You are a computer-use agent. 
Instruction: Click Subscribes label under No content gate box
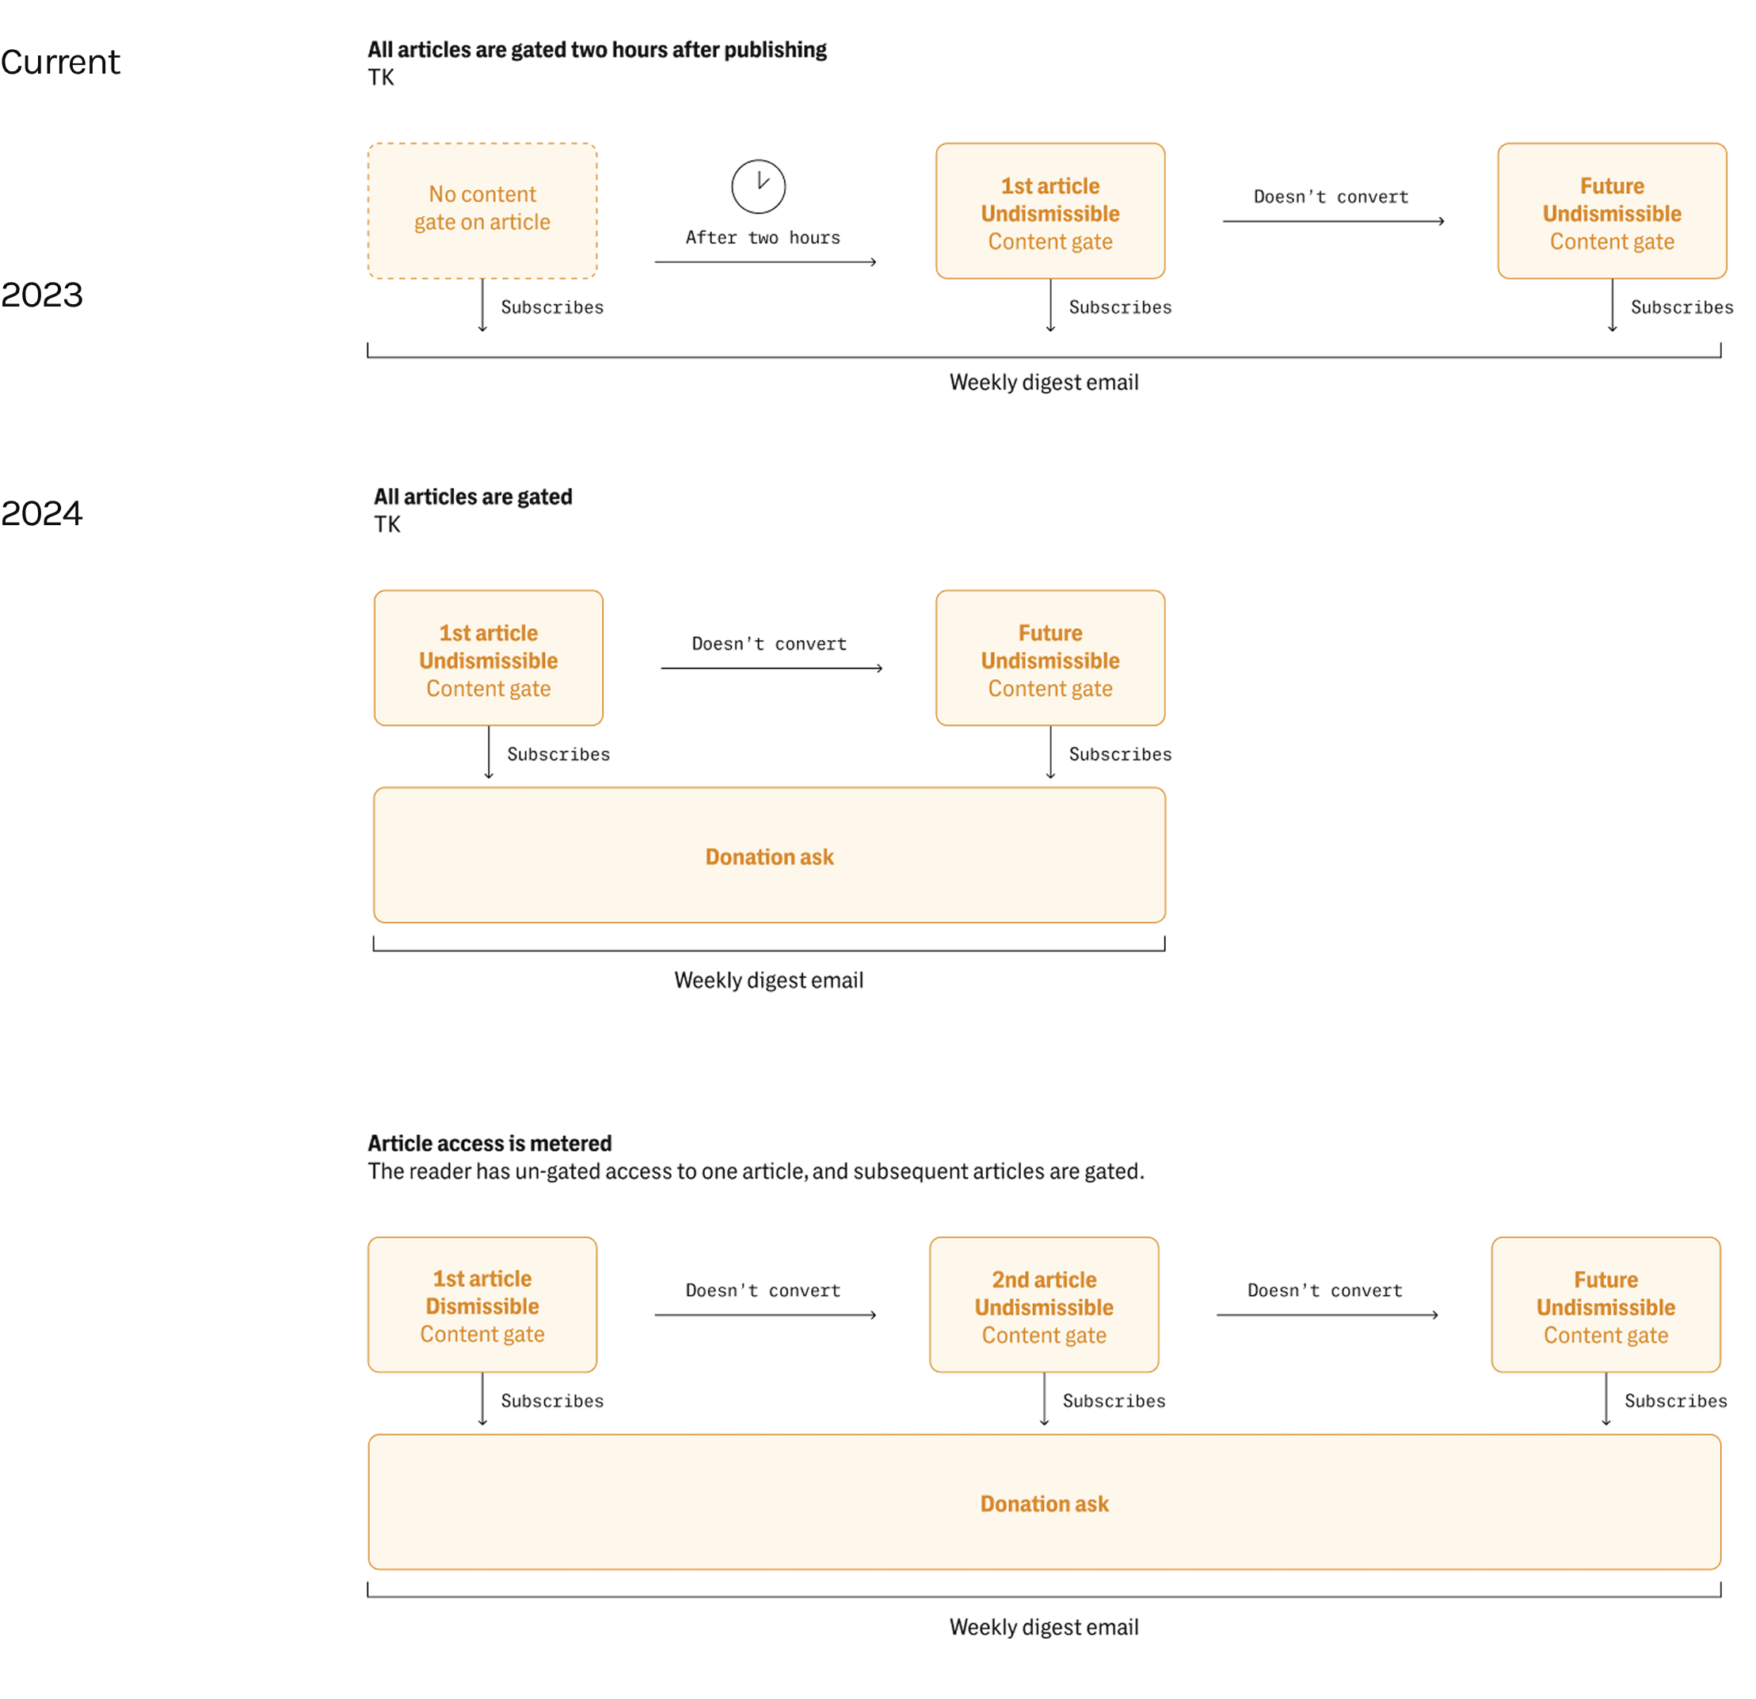pos(552,307)
